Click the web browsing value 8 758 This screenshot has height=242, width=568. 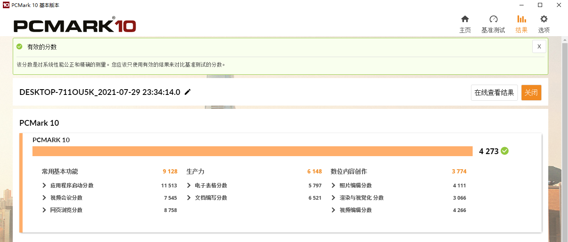[x=171, y=210]
